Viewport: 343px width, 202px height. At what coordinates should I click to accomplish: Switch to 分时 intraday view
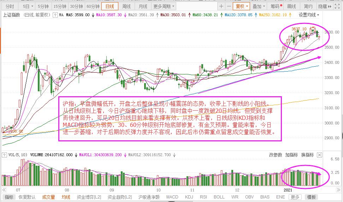click(x=10, y=6)
